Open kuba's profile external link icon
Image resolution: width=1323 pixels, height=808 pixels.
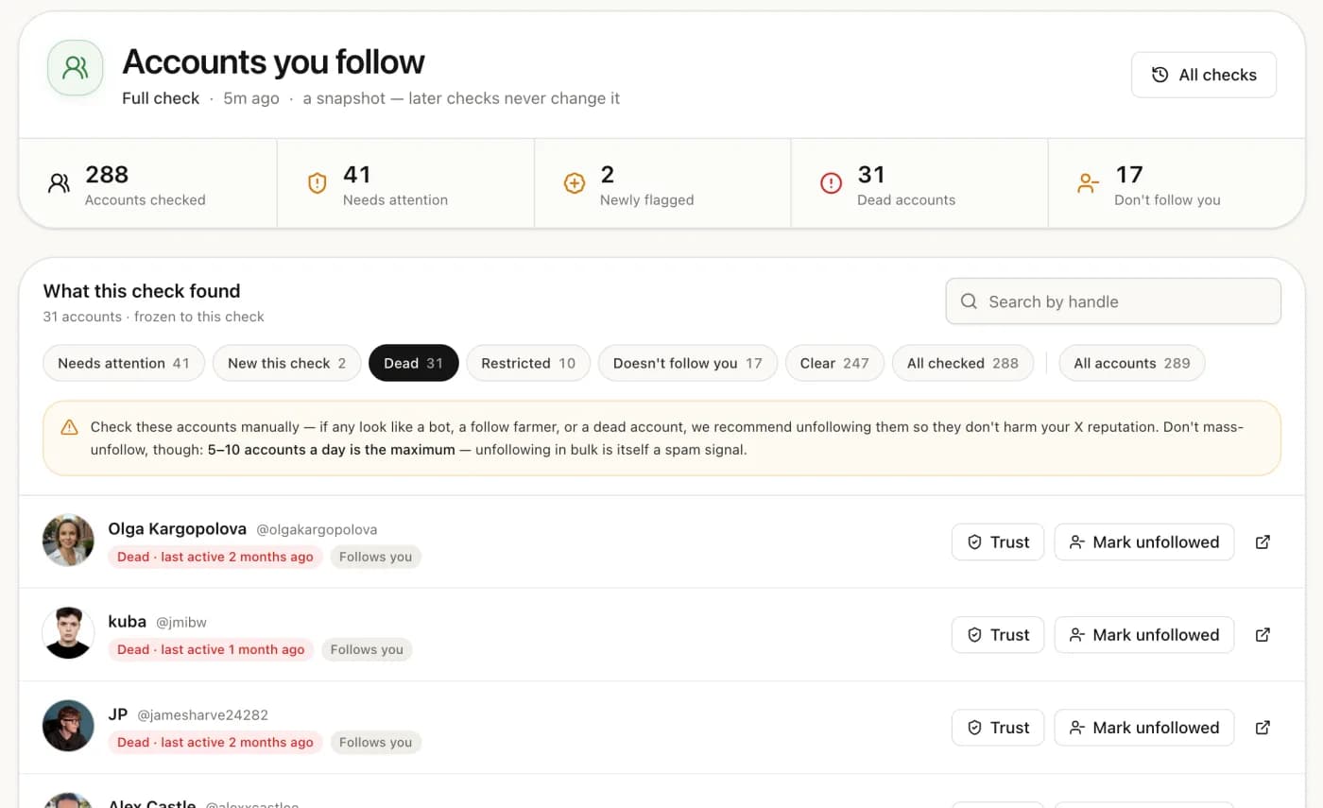coord(1263,634)
